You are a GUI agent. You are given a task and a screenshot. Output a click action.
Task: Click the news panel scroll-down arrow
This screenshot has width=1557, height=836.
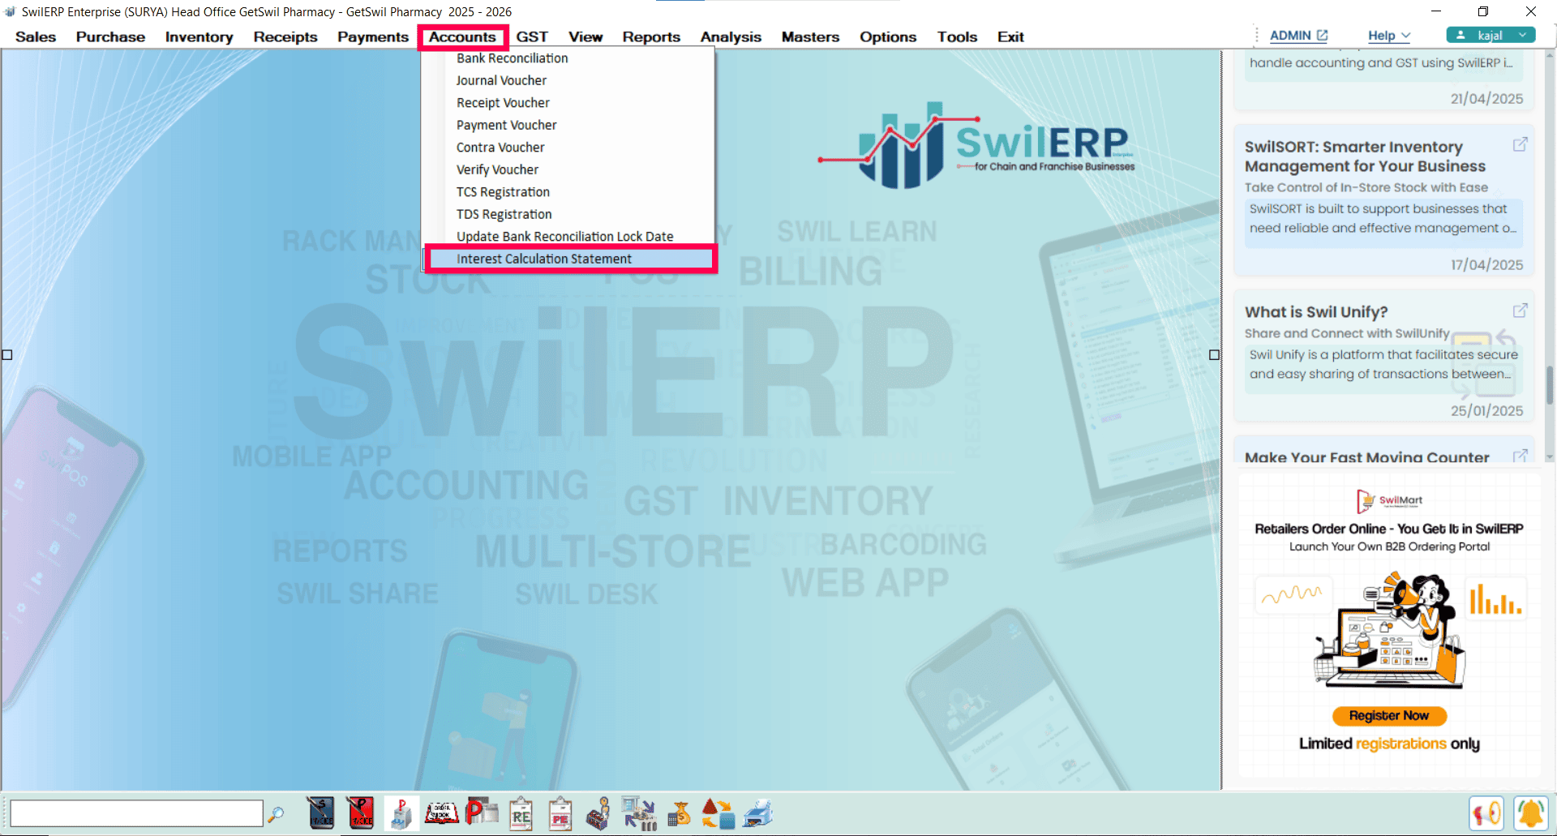[x=1550, y=457]
